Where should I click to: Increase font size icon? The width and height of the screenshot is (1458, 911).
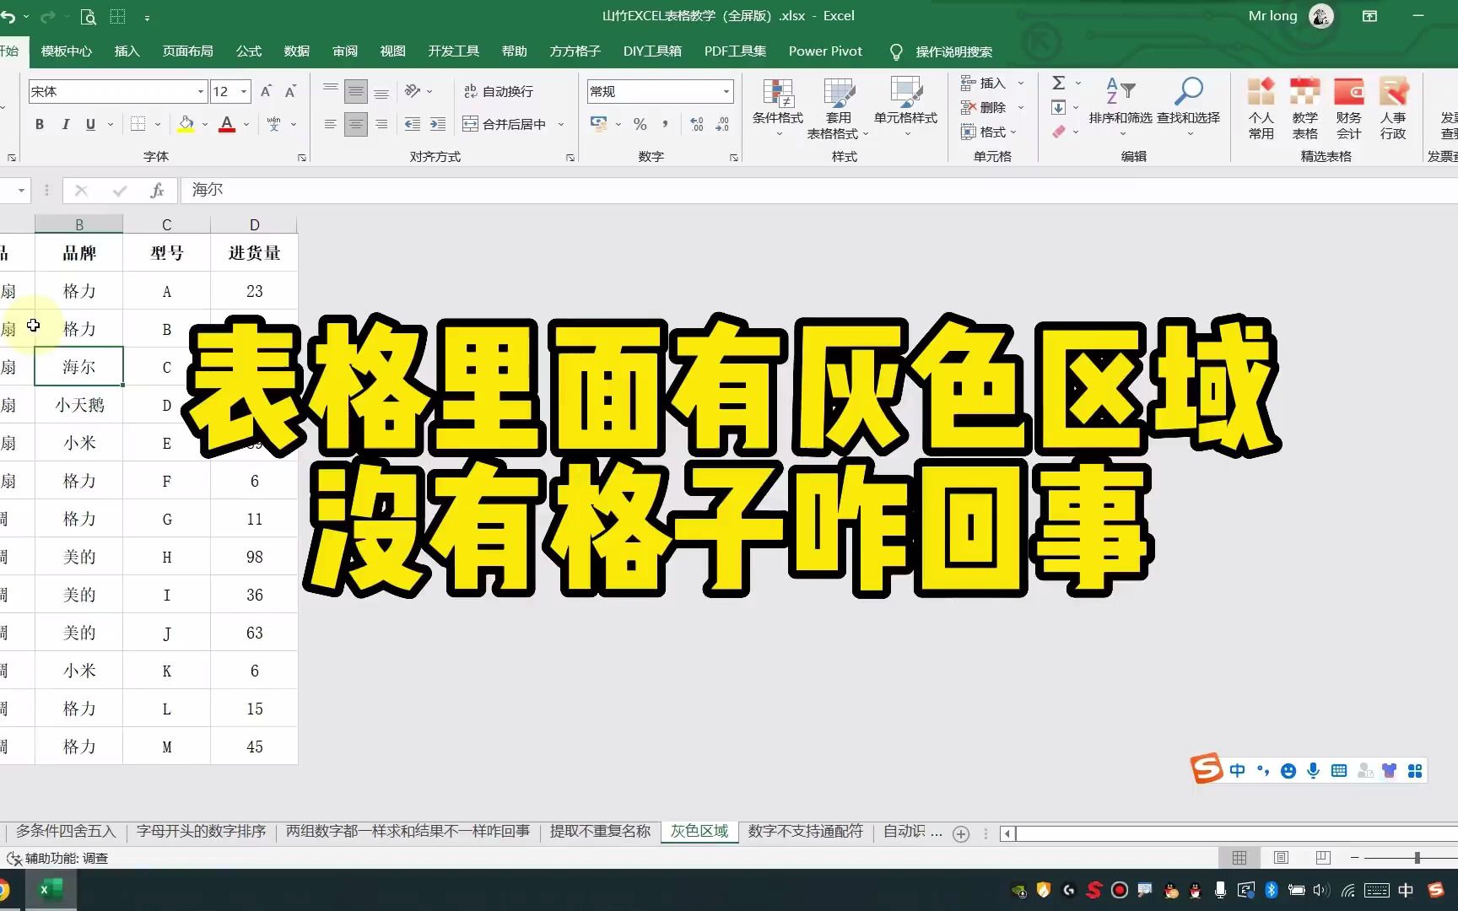[266, 91]
